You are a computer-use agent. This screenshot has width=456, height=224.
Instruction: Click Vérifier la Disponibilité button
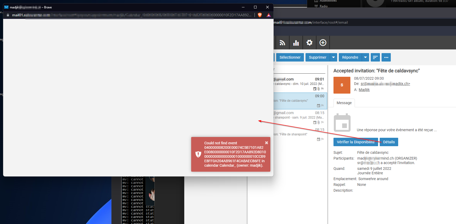tap(355, 142)
